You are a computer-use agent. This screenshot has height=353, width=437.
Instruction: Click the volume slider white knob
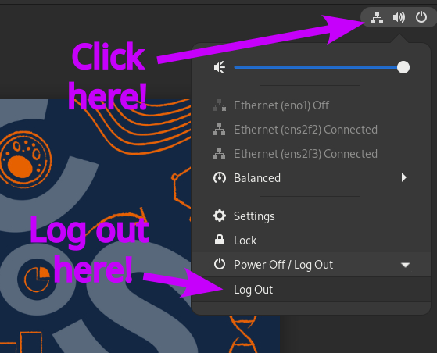point(403,67)
